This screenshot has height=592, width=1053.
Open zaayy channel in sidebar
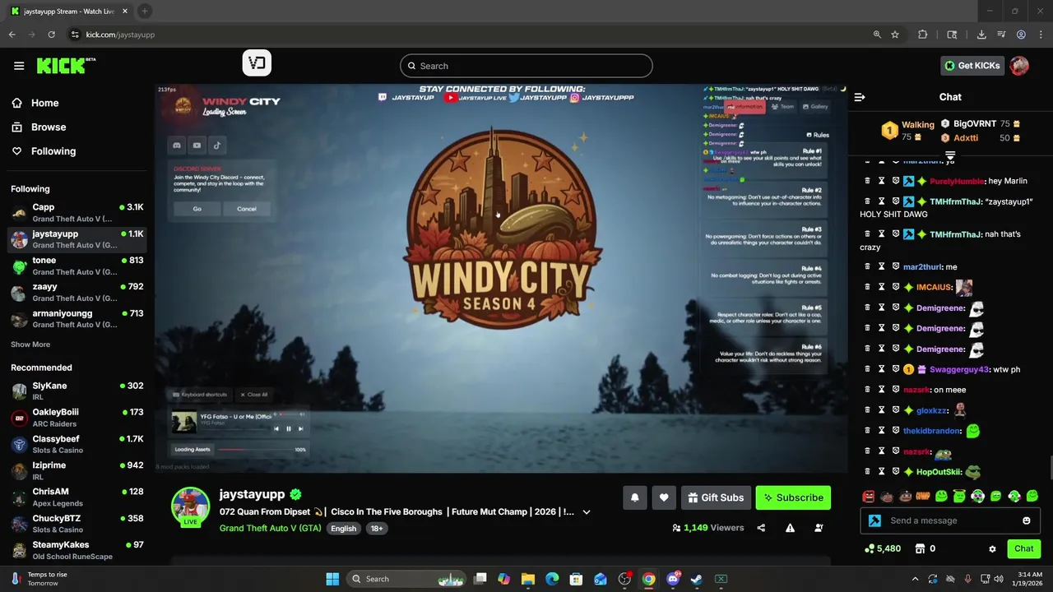click(x=77, y=292)
